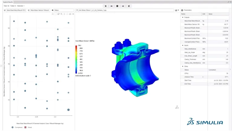Image resolution: width=232 pixels, height=131 pixels.
Task: Click the 'Failed: 8' counter text
Action: (13, 6)
